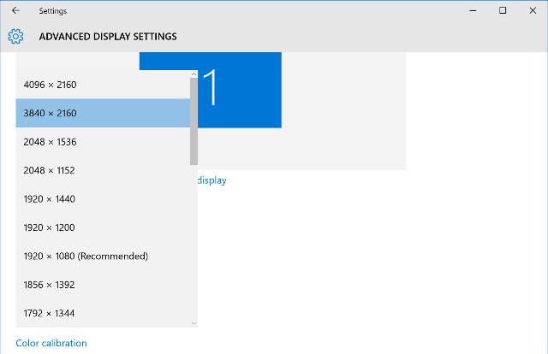Minimize the Settings window
This screenshot has height=354, width=548.
(x=473, y=11)
